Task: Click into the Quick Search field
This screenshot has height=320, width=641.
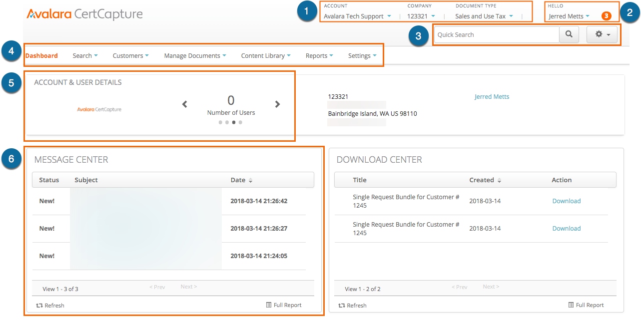Action: tap(496, 34)
